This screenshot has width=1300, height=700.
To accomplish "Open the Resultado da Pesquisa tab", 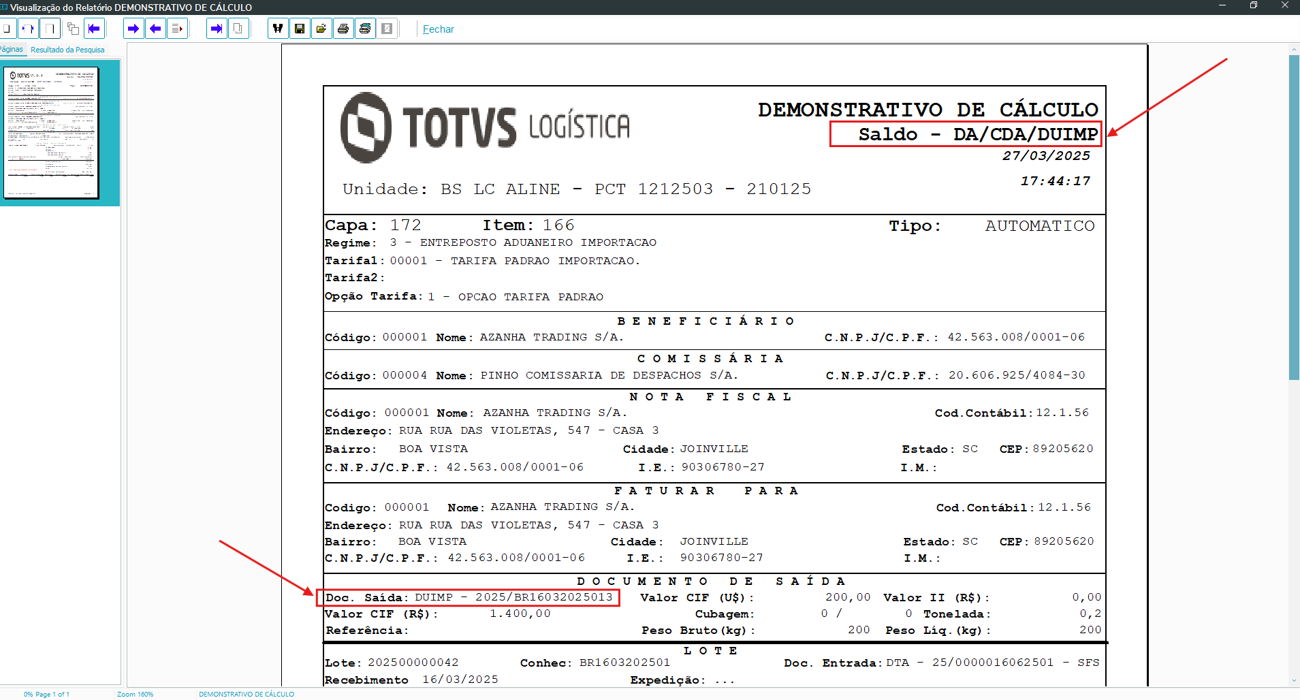I will [67, 50].
